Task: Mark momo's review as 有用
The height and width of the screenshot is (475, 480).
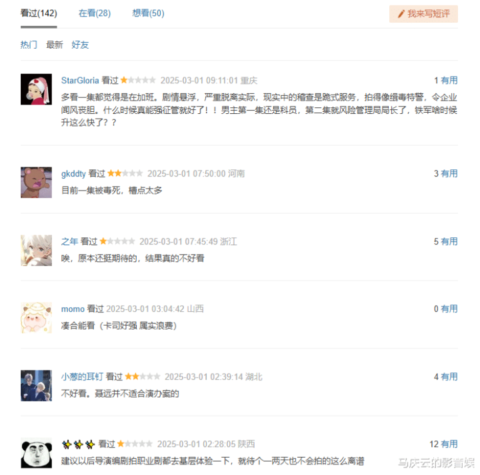Action: (x=449, y=308)
